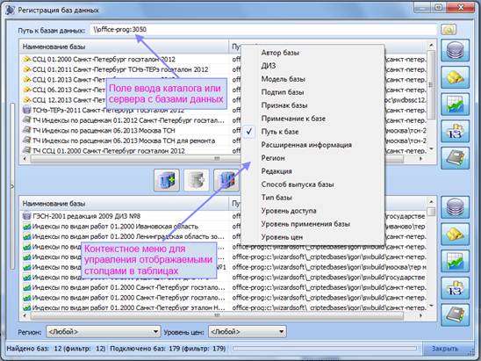Screen dimensions: 481x361
Task: Click the lower table vertical scrollbar thumb
Action: (431, 212)
